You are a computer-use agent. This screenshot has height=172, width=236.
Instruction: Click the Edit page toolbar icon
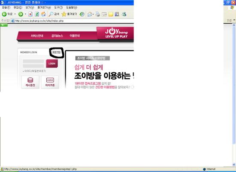tap(104, 14)
